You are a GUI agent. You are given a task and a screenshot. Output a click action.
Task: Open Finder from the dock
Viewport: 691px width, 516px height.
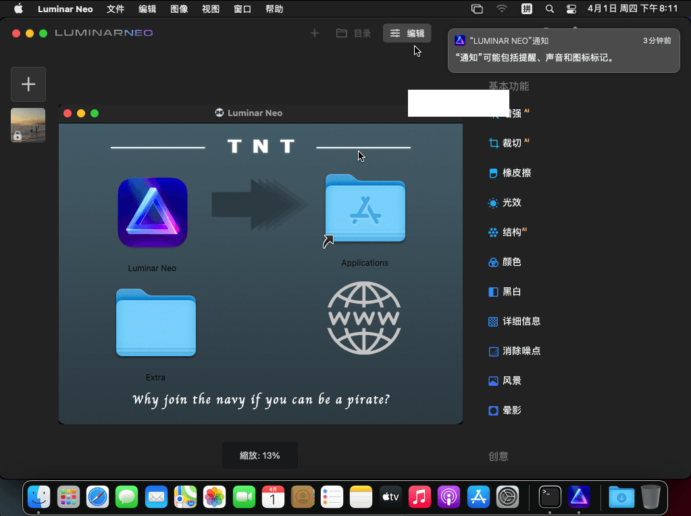pyautogui.click(x=39, y=497)
